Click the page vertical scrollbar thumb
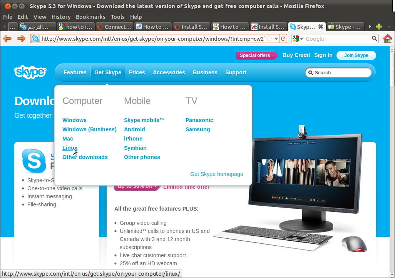This screenshot has height=278, width=395. (392, 69)
